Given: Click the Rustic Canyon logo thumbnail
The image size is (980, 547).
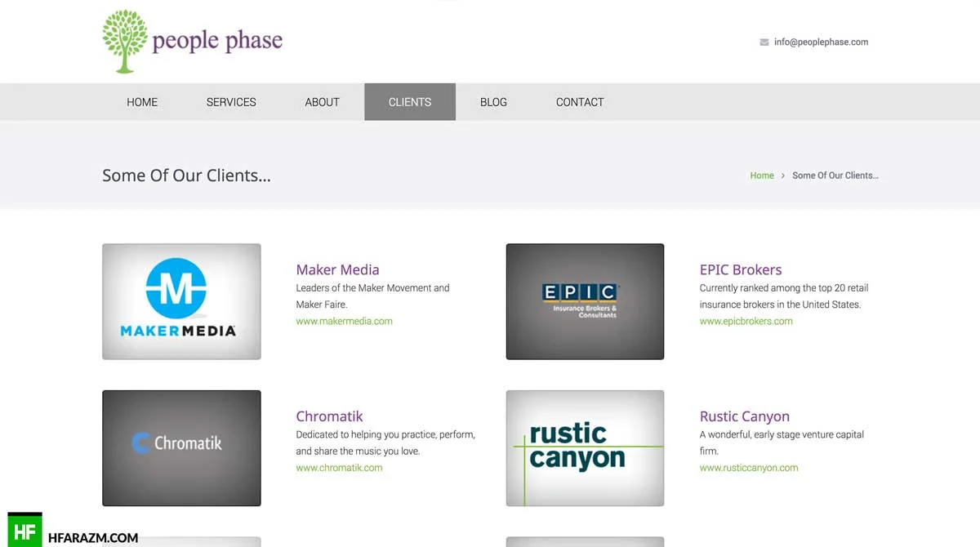Looking at the screenshot, I should coord(585,448).
